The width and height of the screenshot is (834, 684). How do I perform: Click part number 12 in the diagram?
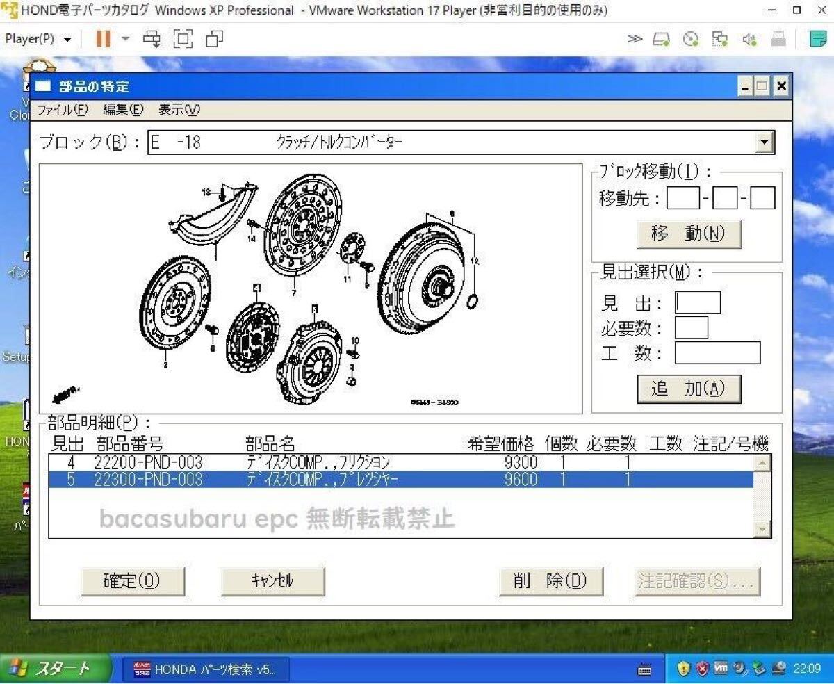(x=475, y=261)
